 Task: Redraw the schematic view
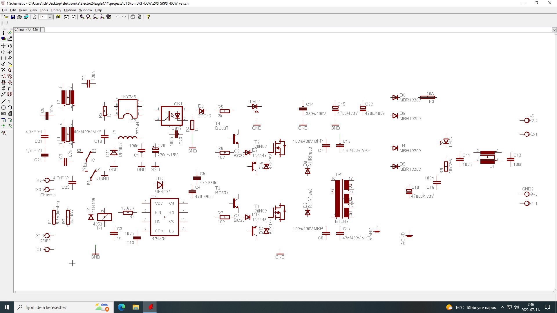tap(102, 17)
